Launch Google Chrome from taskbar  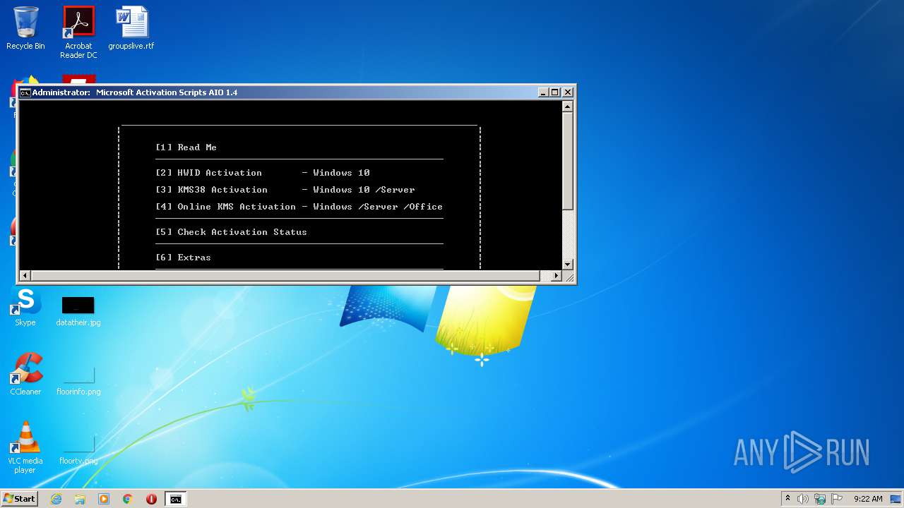[128, 499]
